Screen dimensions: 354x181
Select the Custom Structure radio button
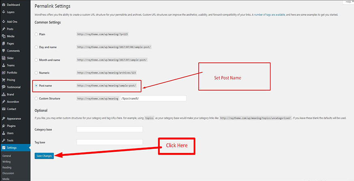(x=36, y=98)
